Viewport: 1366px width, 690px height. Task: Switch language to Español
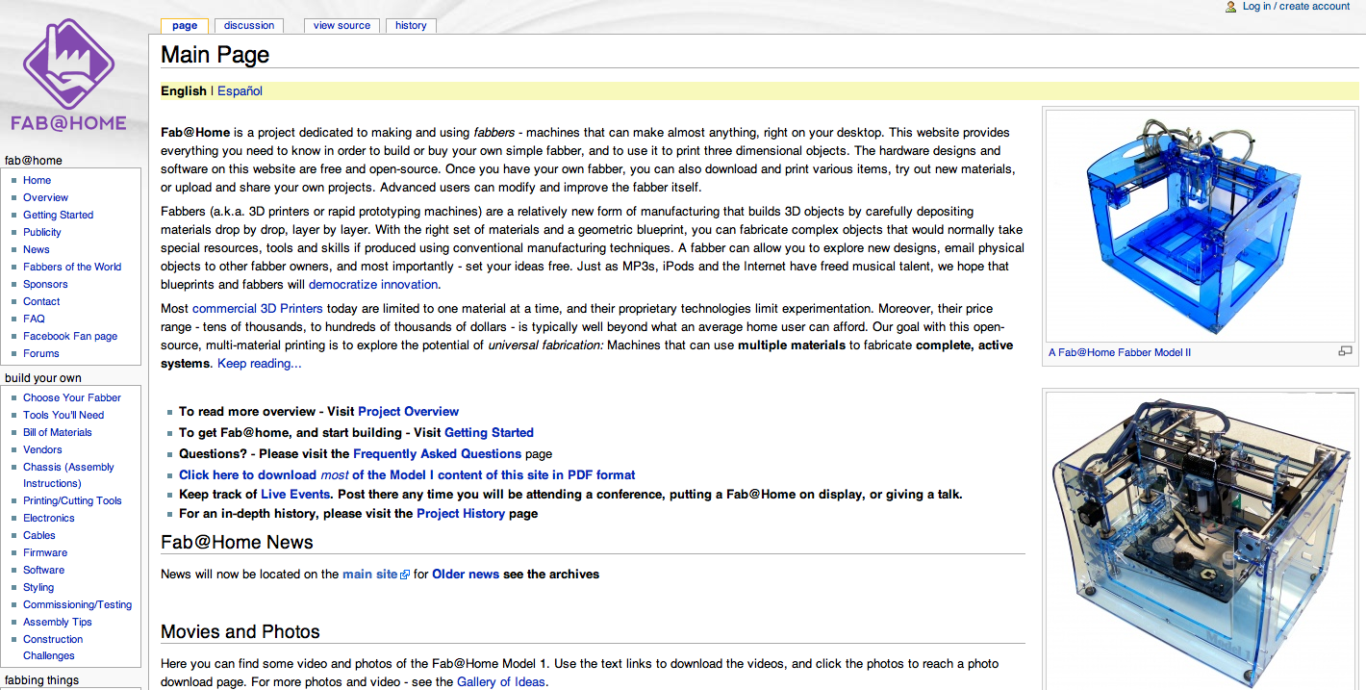240,91
